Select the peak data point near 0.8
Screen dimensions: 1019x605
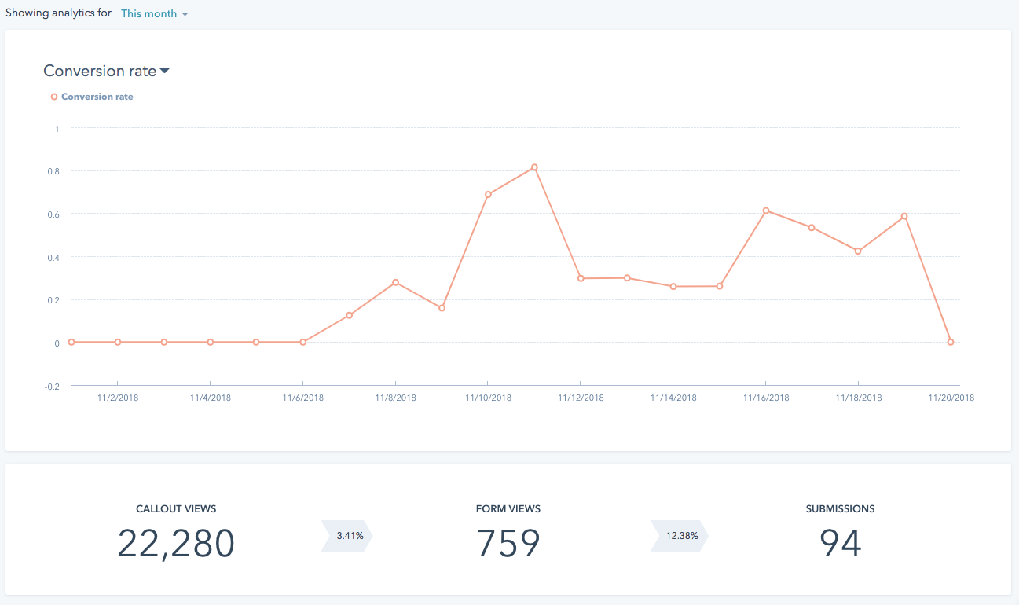534,167
